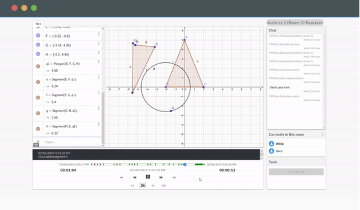Toggle visibility of polygon q1
The image size is (360, 210).
[x=38, y=66]
